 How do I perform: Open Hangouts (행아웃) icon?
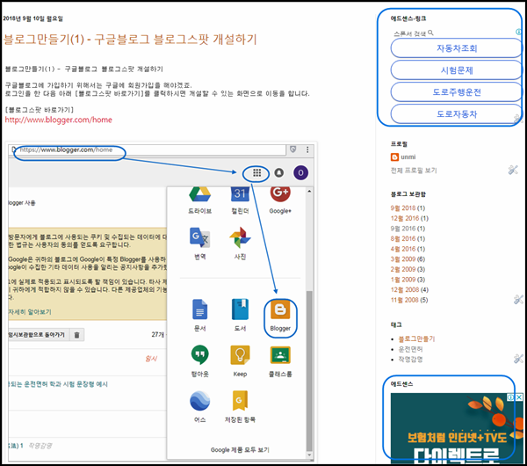tap(199, 354)
